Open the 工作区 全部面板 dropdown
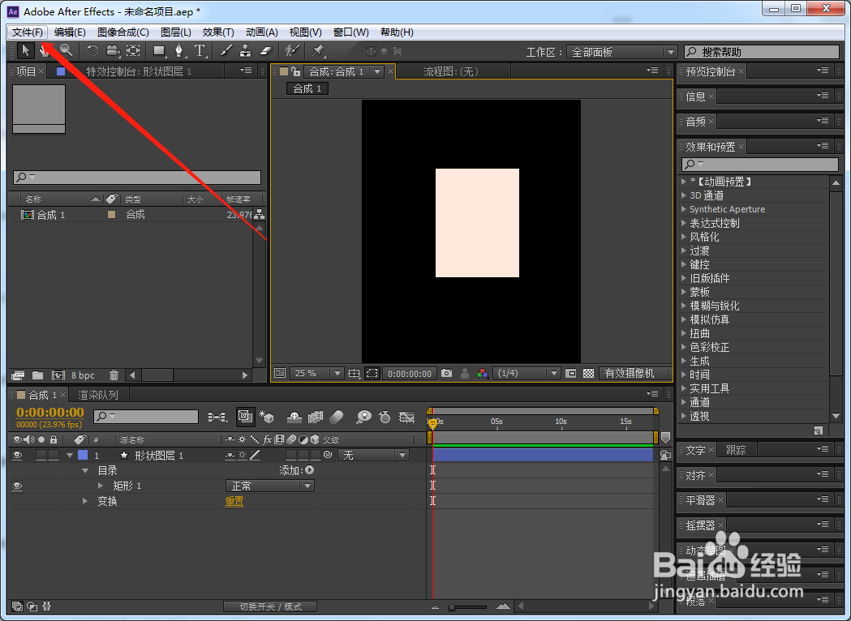 point(622,52)
